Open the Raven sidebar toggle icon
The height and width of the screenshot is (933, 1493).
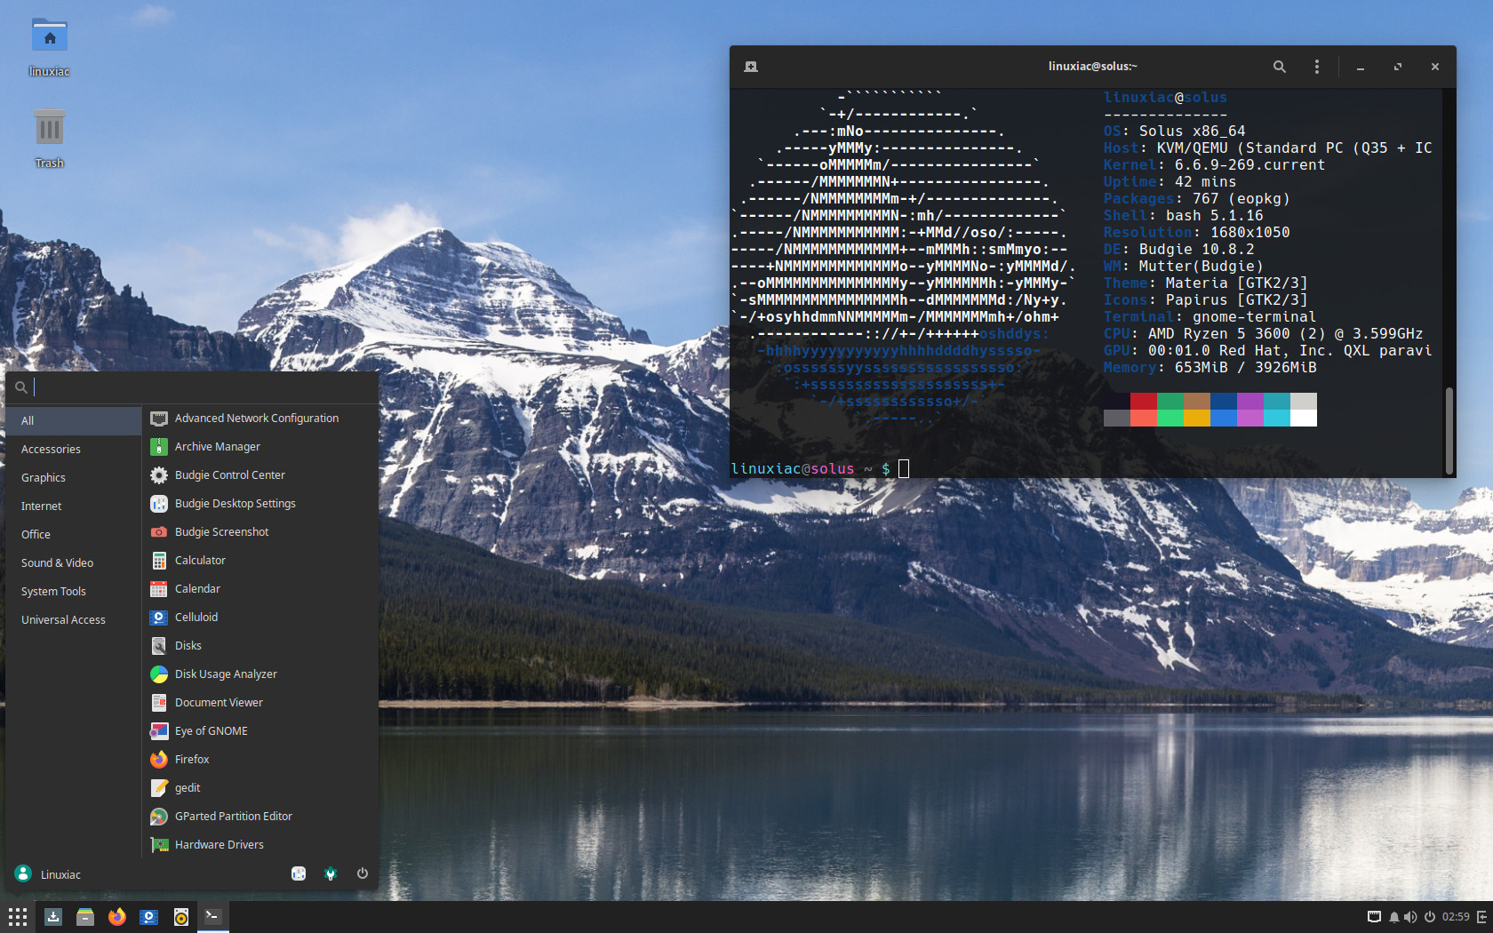pos(1482,917)
